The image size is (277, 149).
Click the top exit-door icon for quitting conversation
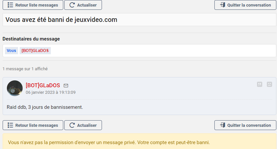pyautogui.click(x=223, y=5)
